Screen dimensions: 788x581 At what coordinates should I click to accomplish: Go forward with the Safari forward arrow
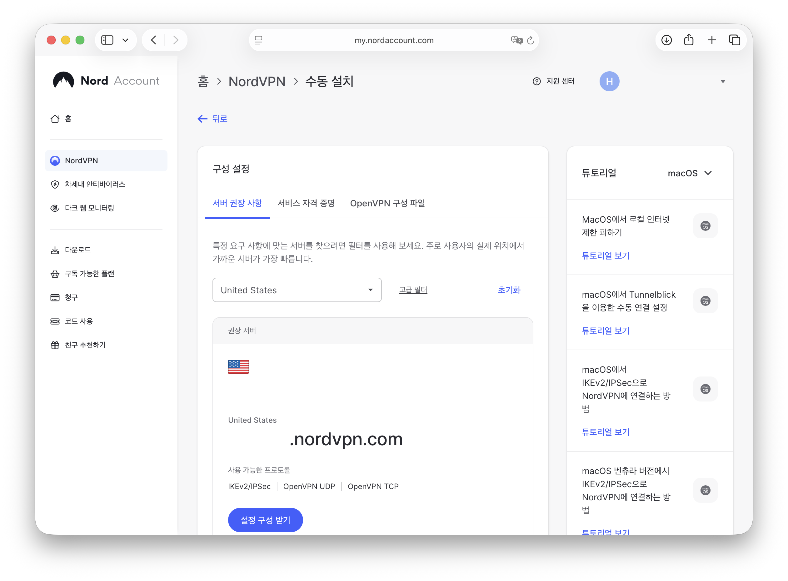(x=176, y=40)
